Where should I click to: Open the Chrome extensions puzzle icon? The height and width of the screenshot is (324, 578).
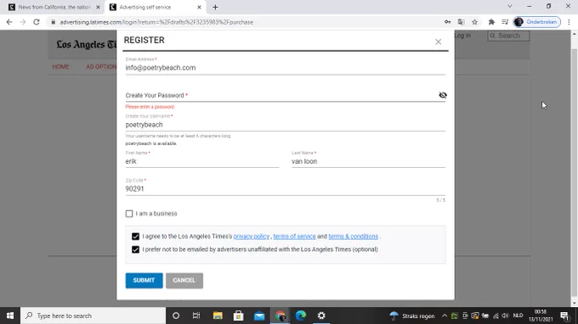491,22
